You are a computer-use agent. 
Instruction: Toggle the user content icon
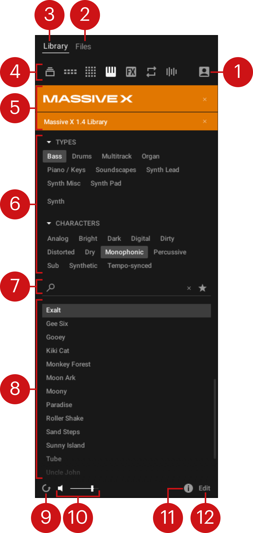[204, 72]
